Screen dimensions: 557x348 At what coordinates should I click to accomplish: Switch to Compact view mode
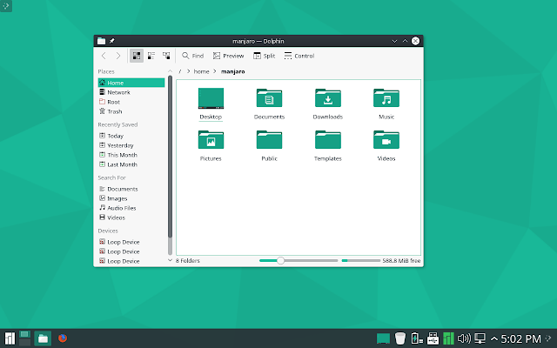(151, 56)
